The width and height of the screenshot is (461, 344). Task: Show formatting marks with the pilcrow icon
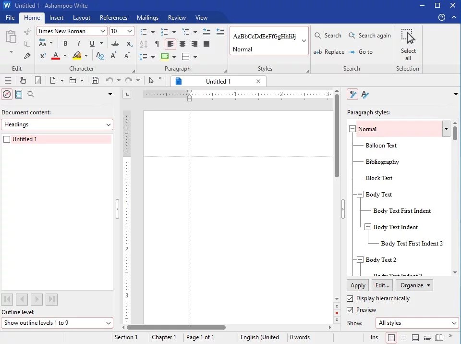[x=157, y=44]
